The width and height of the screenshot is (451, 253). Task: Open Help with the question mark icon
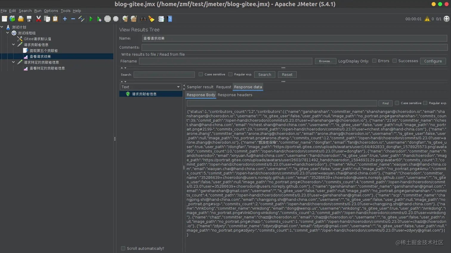pyautogui.click(x=170, y=19)
